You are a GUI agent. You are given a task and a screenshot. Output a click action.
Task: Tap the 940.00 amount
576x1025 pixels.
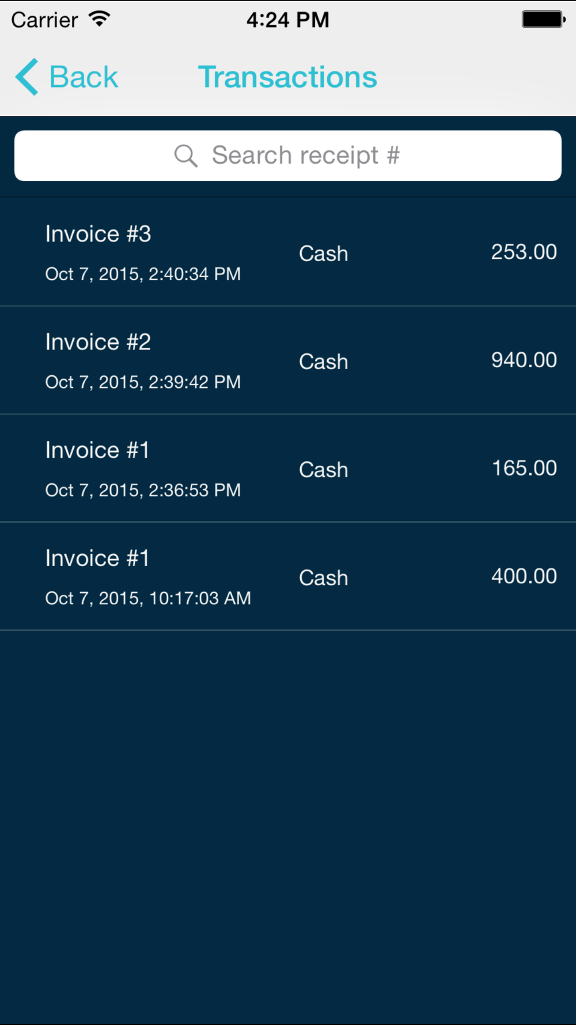pos(524,360)
